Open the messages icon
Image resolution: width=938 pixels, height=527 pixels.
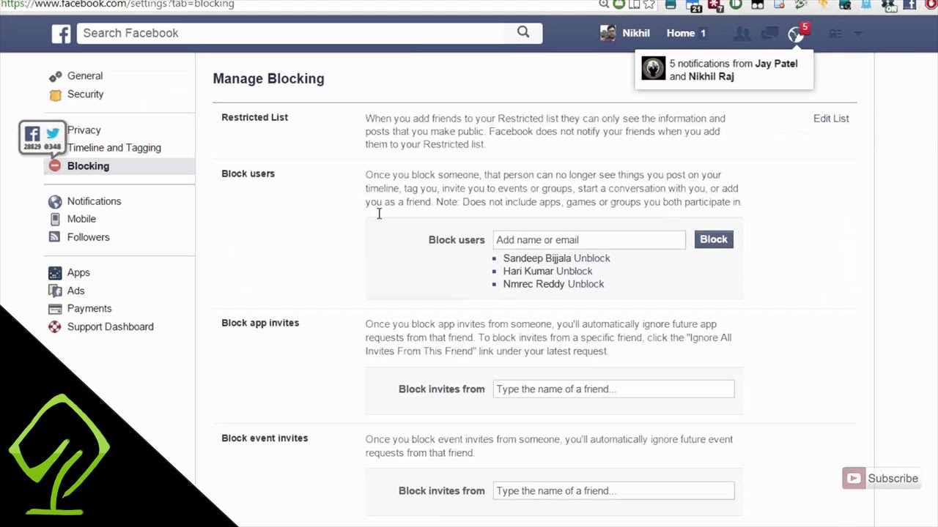pos(769,34)
